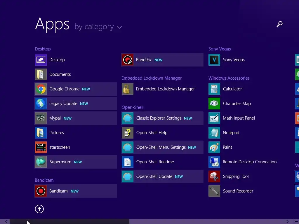299x224 pixels.
Task: Click the 'Math Input Panel' label text
Action: (x=239, y=118)
